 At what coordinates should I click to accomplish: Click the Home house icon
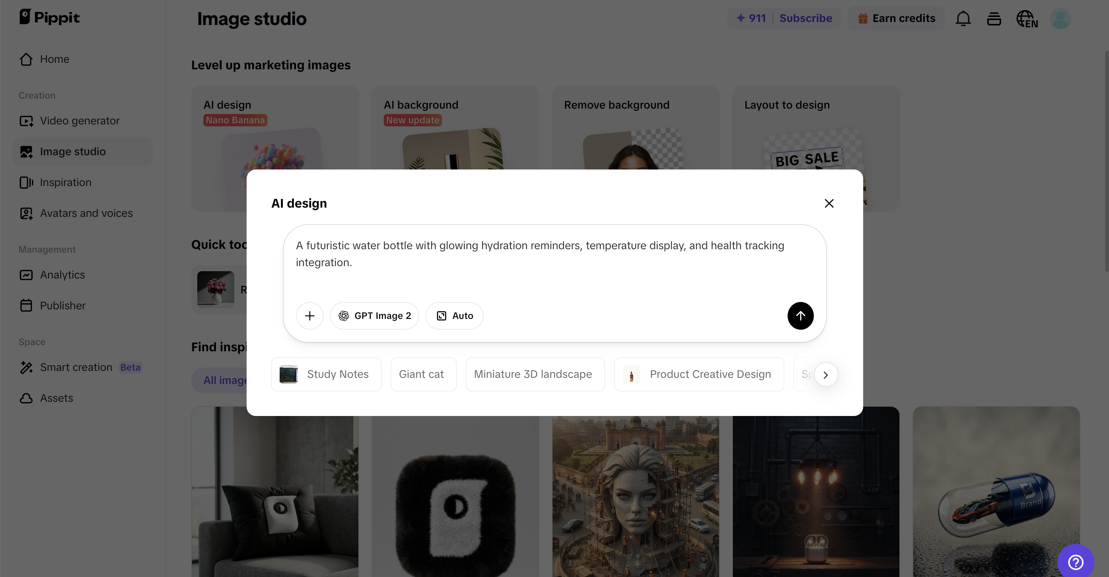coord(26,59)
